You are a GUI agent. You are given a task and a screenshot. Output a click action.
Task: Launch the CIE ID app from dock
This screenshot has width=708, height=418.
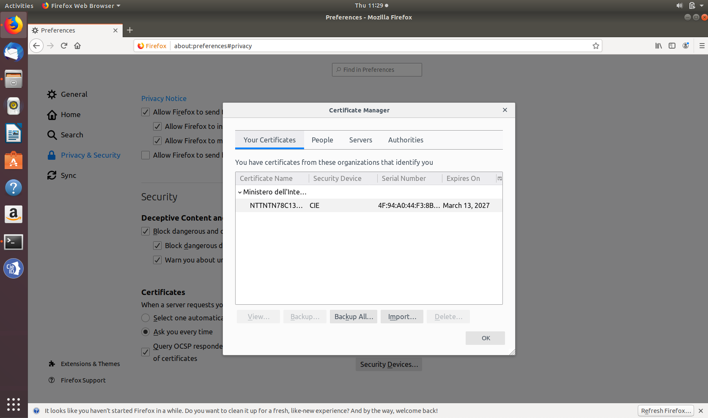point(14,268)
